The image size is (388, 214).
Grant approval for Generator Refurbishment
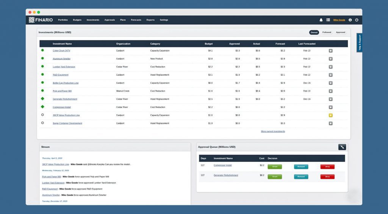coord(275,177)
